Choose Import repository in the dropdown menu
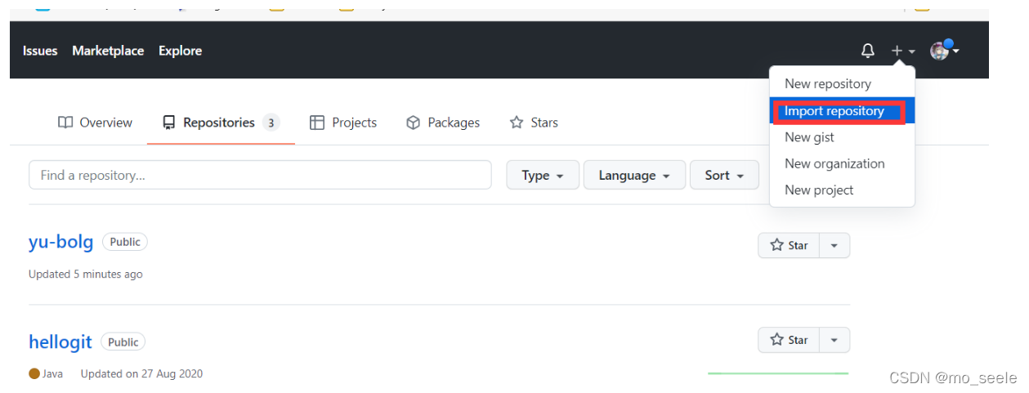The height and width of the screenshot is (393, 1029). [842, 110]
